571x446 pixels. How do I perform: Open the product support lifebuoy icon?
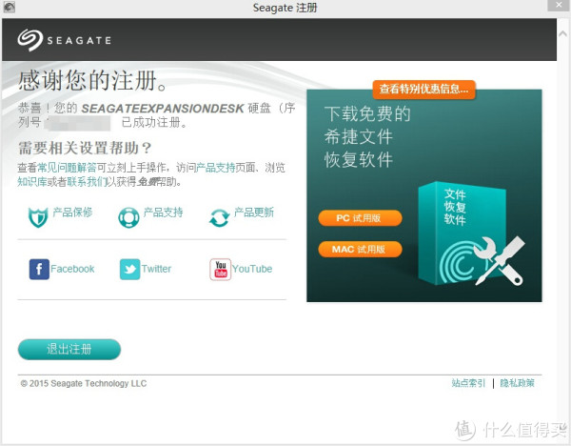128,217
